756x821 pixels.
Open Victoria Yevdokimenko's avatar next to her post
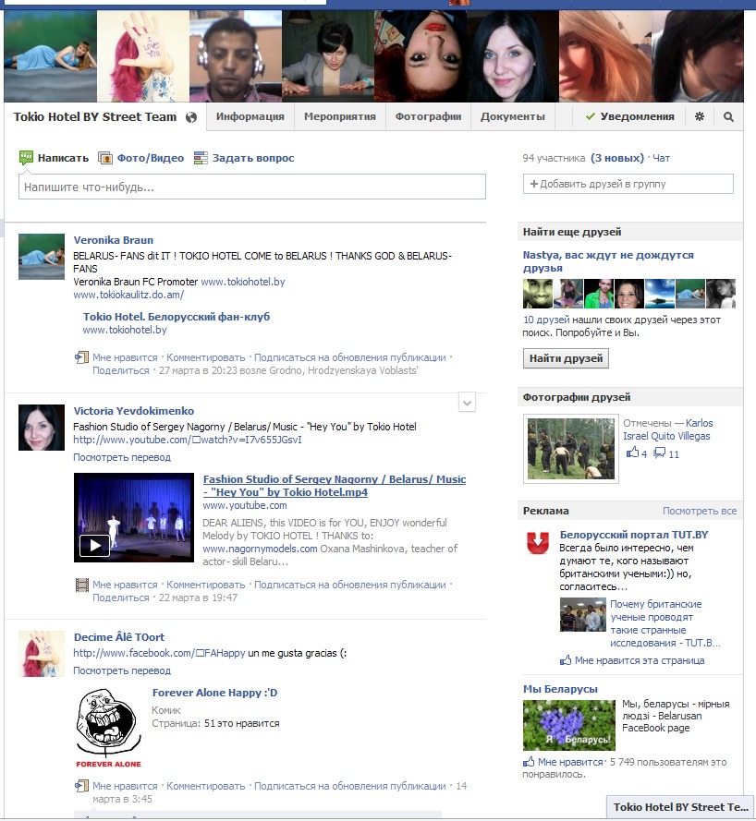42,428
